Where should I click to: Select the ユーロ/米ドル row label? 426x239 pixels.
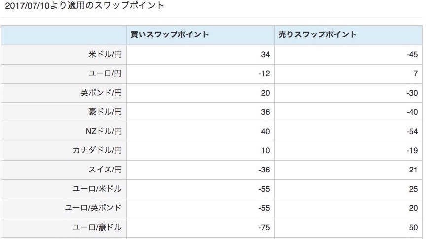[x=97, y=189]
